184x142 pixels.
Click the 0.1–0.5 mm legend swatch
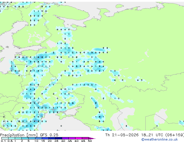pyautogui.click(x=5, y=138)
